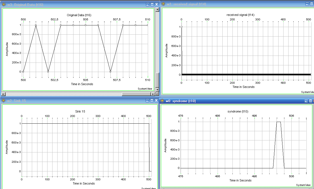Click 'Time in Seconds' label in Original Data plot
Screen dimensions: 314x189
click(x=82, y=84)
